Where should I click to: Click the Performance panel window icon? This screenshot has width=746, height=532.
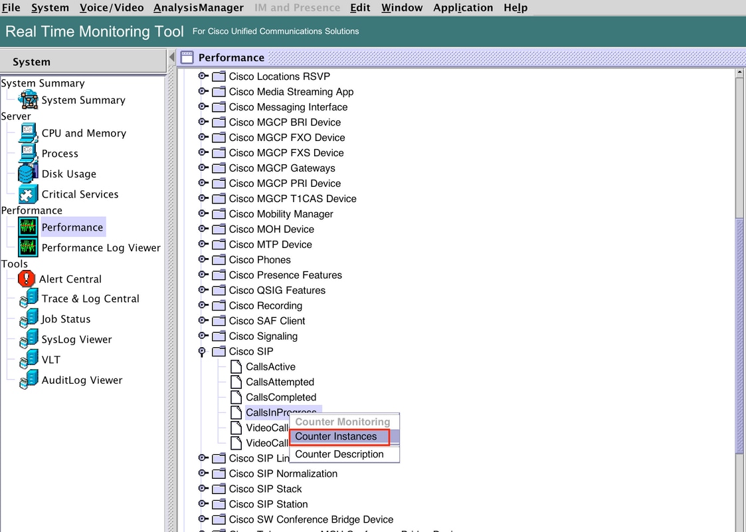pyautogui.click(x=187, y=58)
